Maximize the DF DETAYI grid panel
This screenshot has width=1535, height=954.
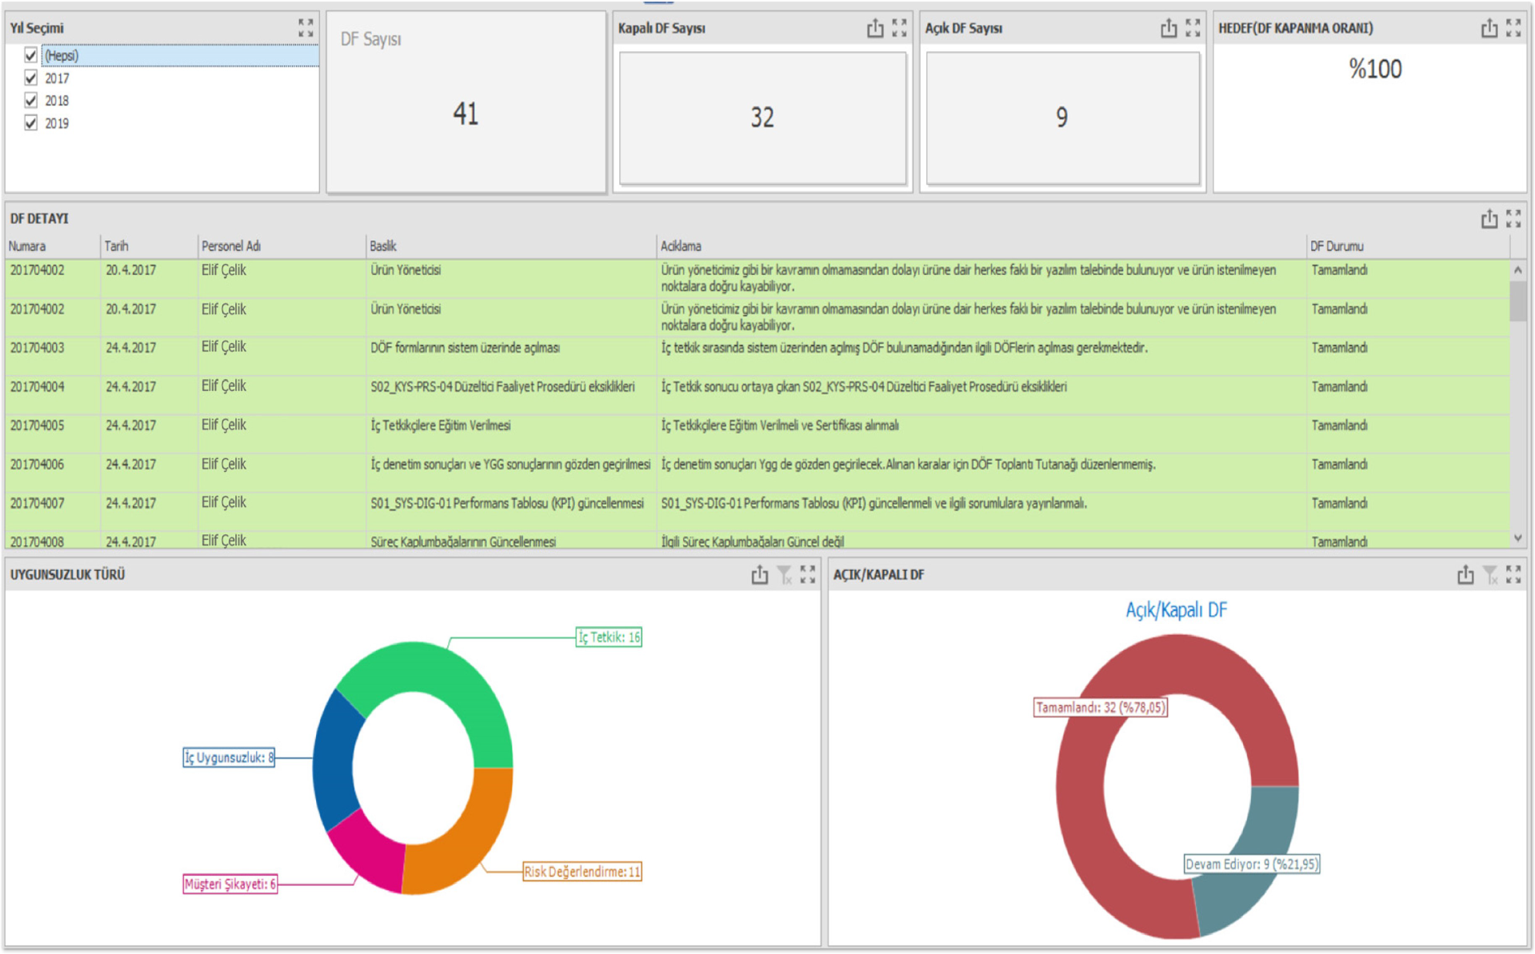point(1513,219)
